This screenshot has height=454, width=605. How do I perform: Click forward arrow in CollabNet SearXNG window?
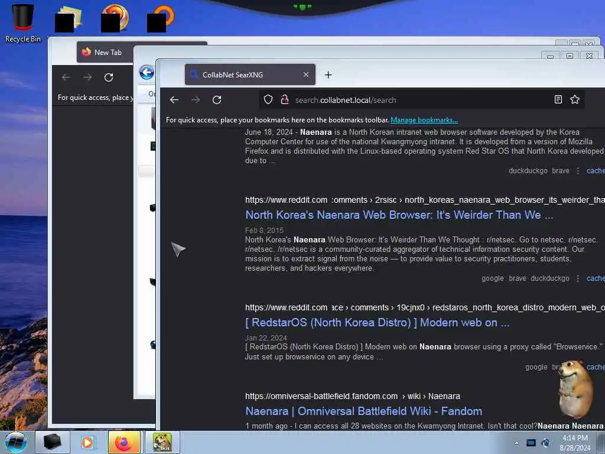click(x=196, y=100)
